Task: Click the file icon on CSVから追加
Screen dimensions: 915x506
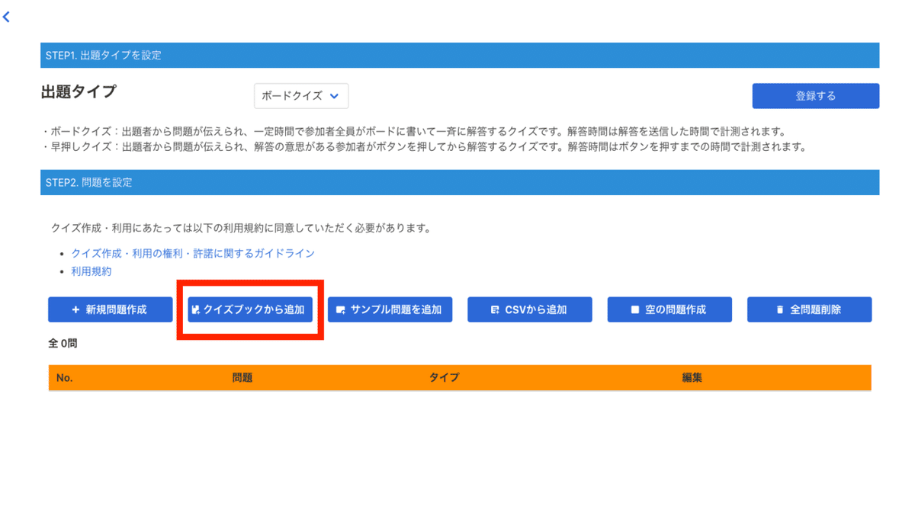Action: 497,309
